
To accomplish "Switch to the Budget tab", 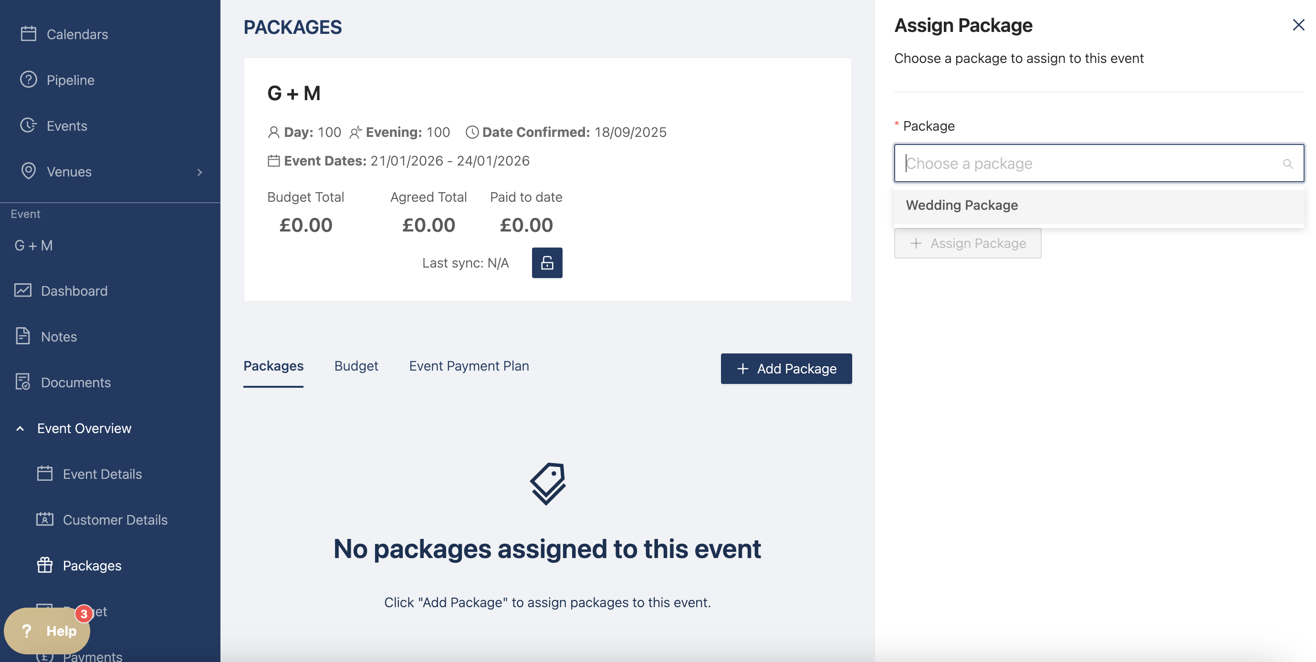I will [x=356, y=366].
